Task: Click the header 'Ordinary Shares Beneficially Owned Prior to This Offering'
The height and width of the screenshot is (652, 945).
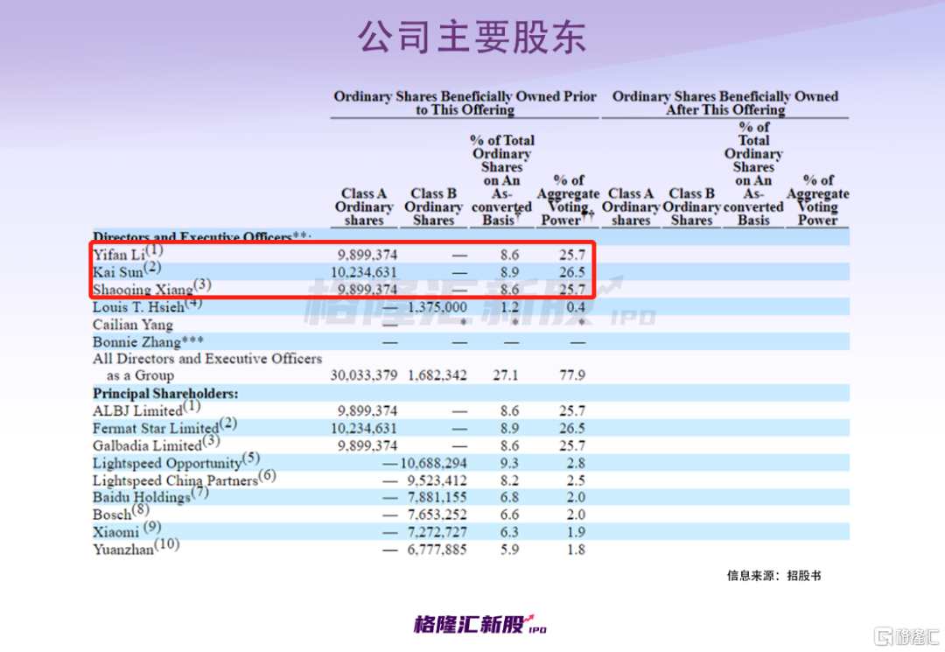Action: pos(465,103)
